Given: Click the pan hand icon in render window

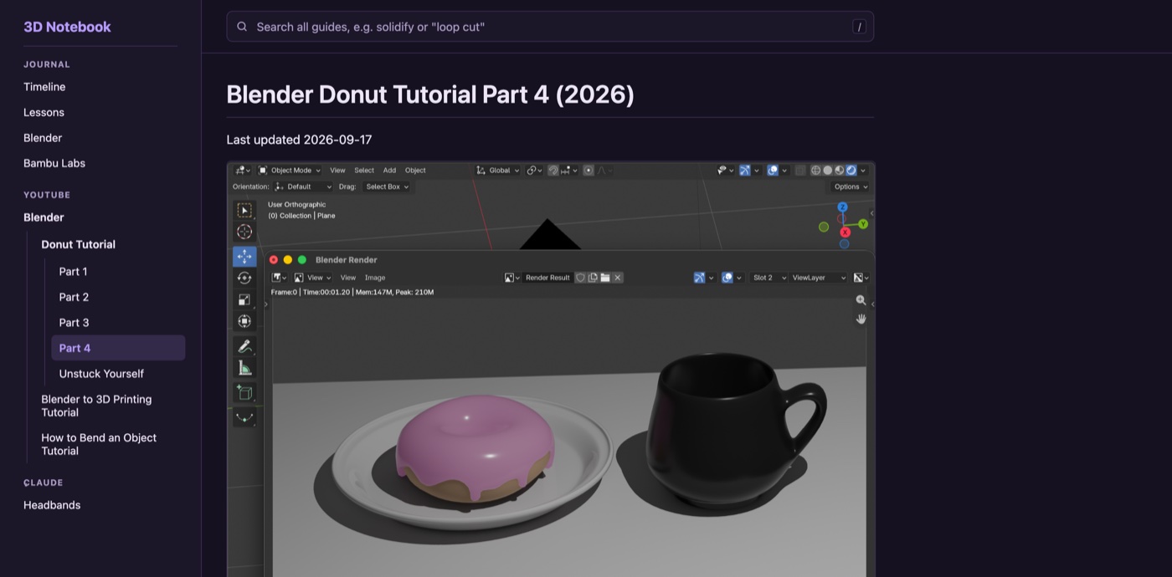Looking at the screenshot, I should [861, 319].
